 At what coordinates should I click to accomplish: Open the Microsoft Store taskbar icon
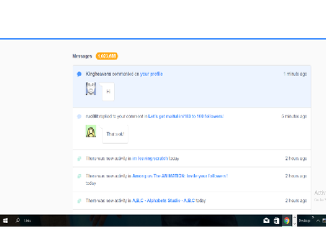tap(276, 220)
